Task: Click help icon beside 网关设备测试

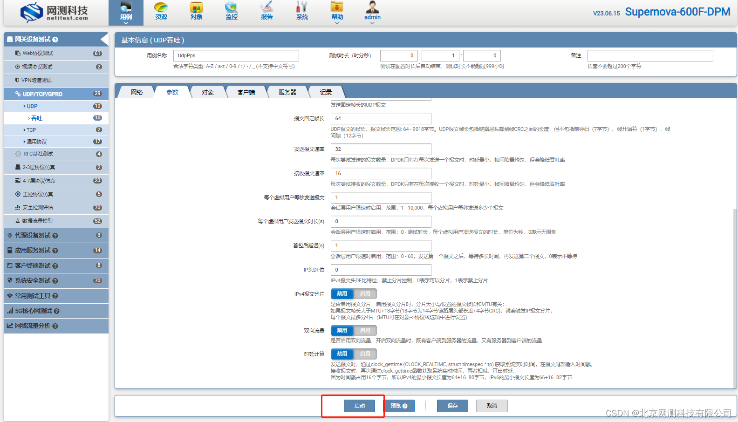Action: (55, 40)
